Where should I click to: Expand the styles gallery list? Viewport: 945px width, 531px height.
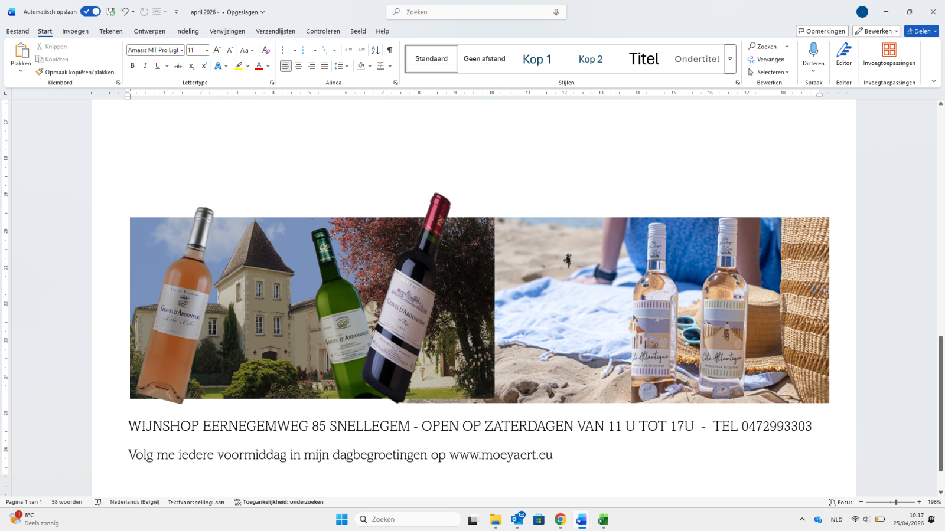tap(730, 59)
